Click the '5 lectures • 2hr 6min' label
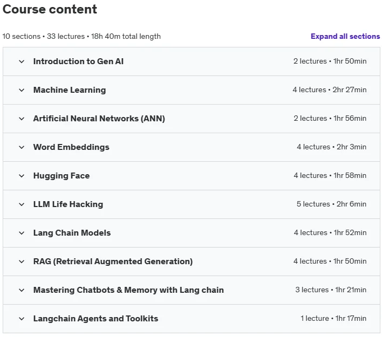Viewport: 382px width, 337px height. 331,204
